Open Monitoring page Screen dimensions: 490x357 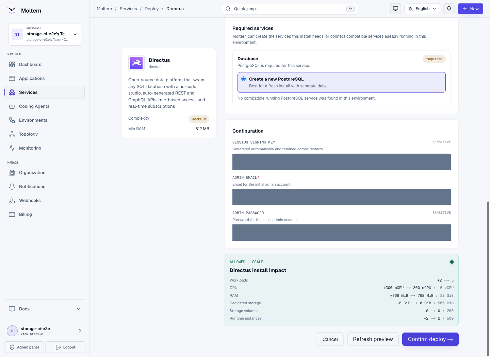pyautogui.click(x=45, y=148)
